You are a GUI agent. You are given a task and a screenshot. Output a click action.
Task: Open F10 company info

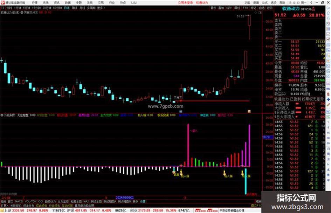(245, 8)
